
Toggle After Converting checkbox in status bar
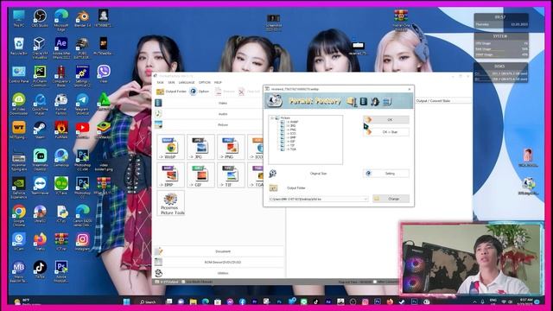tap(375, 282)
